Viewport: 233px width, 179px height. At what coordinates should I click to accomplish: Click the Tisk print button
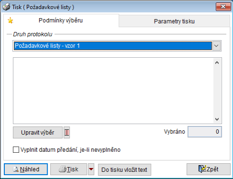tap(69, 169)
